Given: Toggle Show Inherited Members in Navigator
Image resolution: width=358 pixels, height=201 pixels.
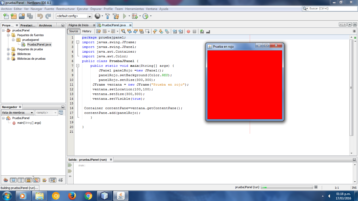Looking at the screenshot, I should point(6,180).
